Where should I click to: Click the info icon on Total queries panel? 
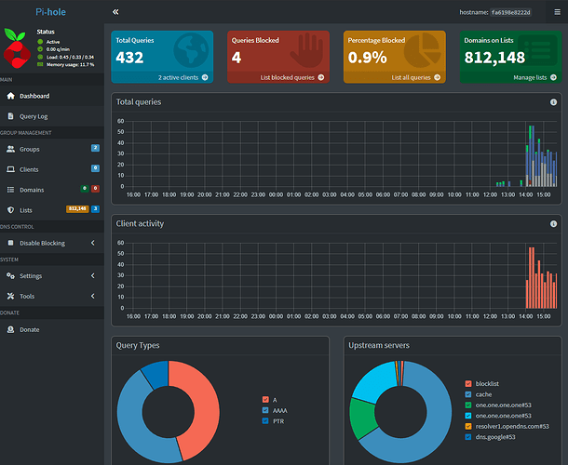click(x=553, y=102)
